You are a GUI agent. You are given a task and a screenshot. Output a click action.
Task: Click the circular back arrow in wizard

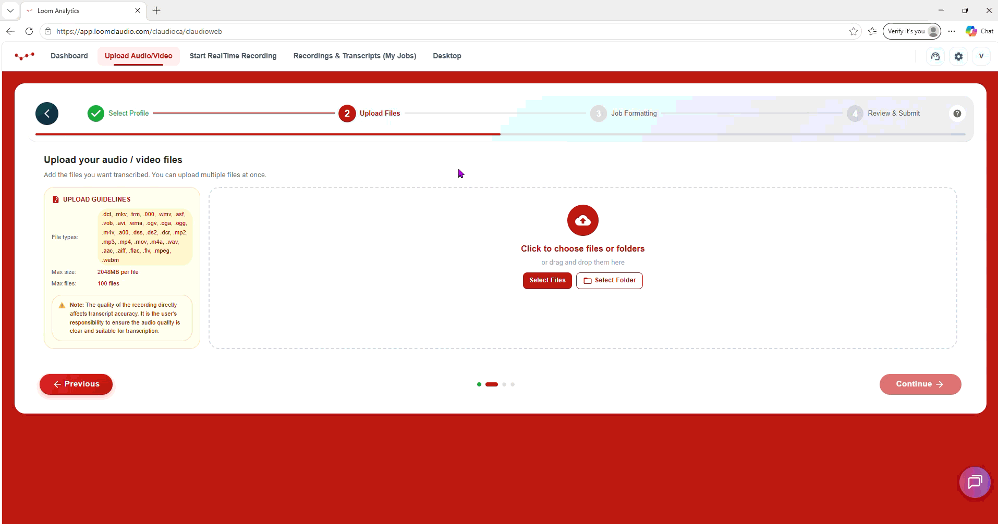tap(47, 114)
